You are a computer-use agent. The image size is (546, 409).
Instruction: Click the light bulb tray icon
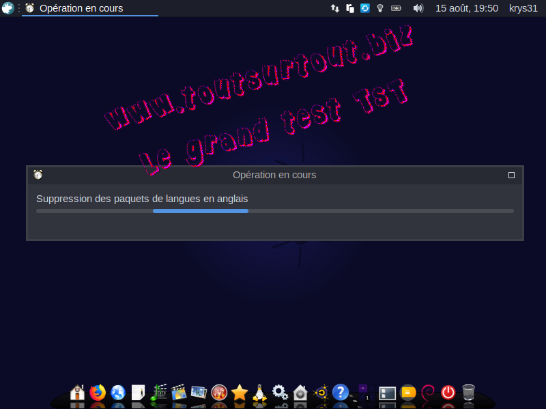pyautogui.click(x=380, y=8)
